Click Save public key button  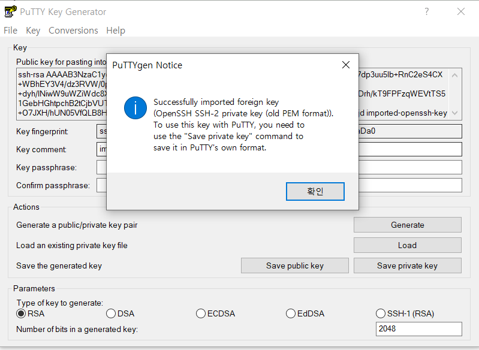pos(294,265)
